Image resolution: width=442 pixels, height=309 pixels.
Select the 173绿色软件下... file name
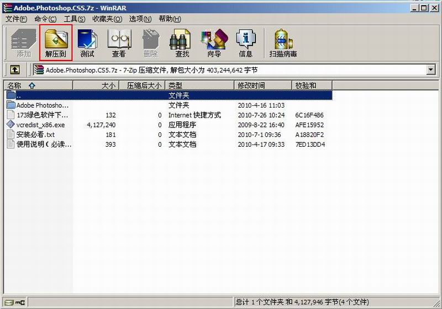43,115
